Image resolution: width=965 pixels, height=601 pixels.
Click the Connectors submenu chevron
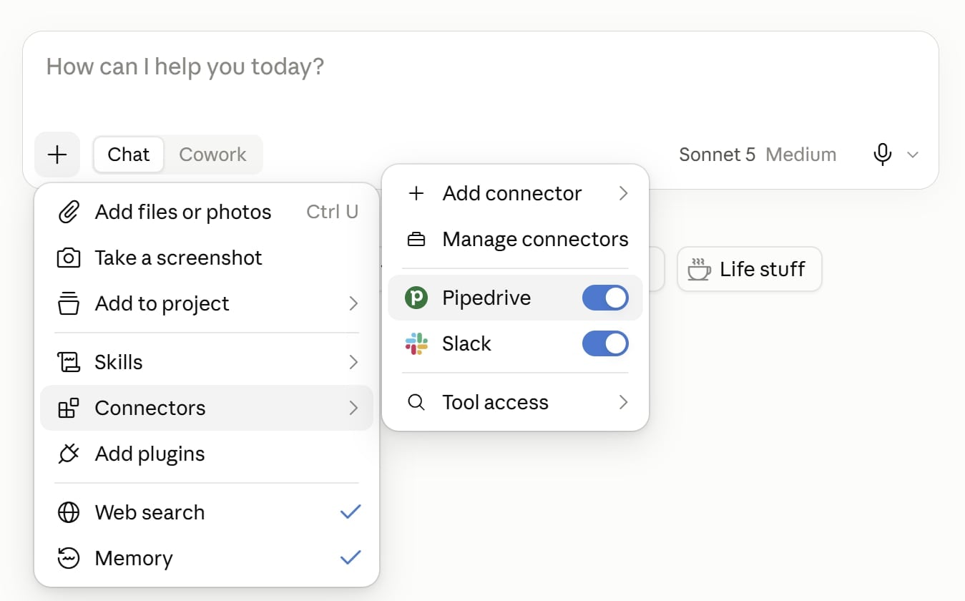(x=353, y=408)
